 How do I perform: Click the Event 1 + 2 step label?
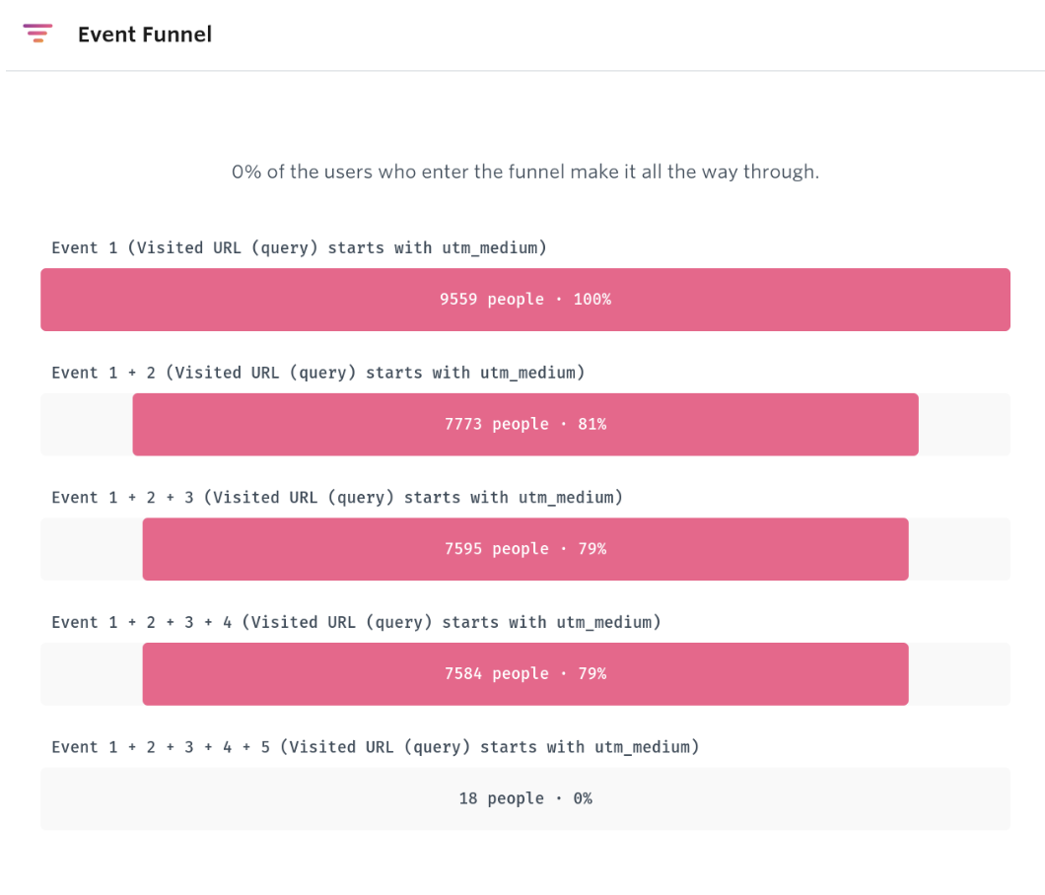coord(317,373)
